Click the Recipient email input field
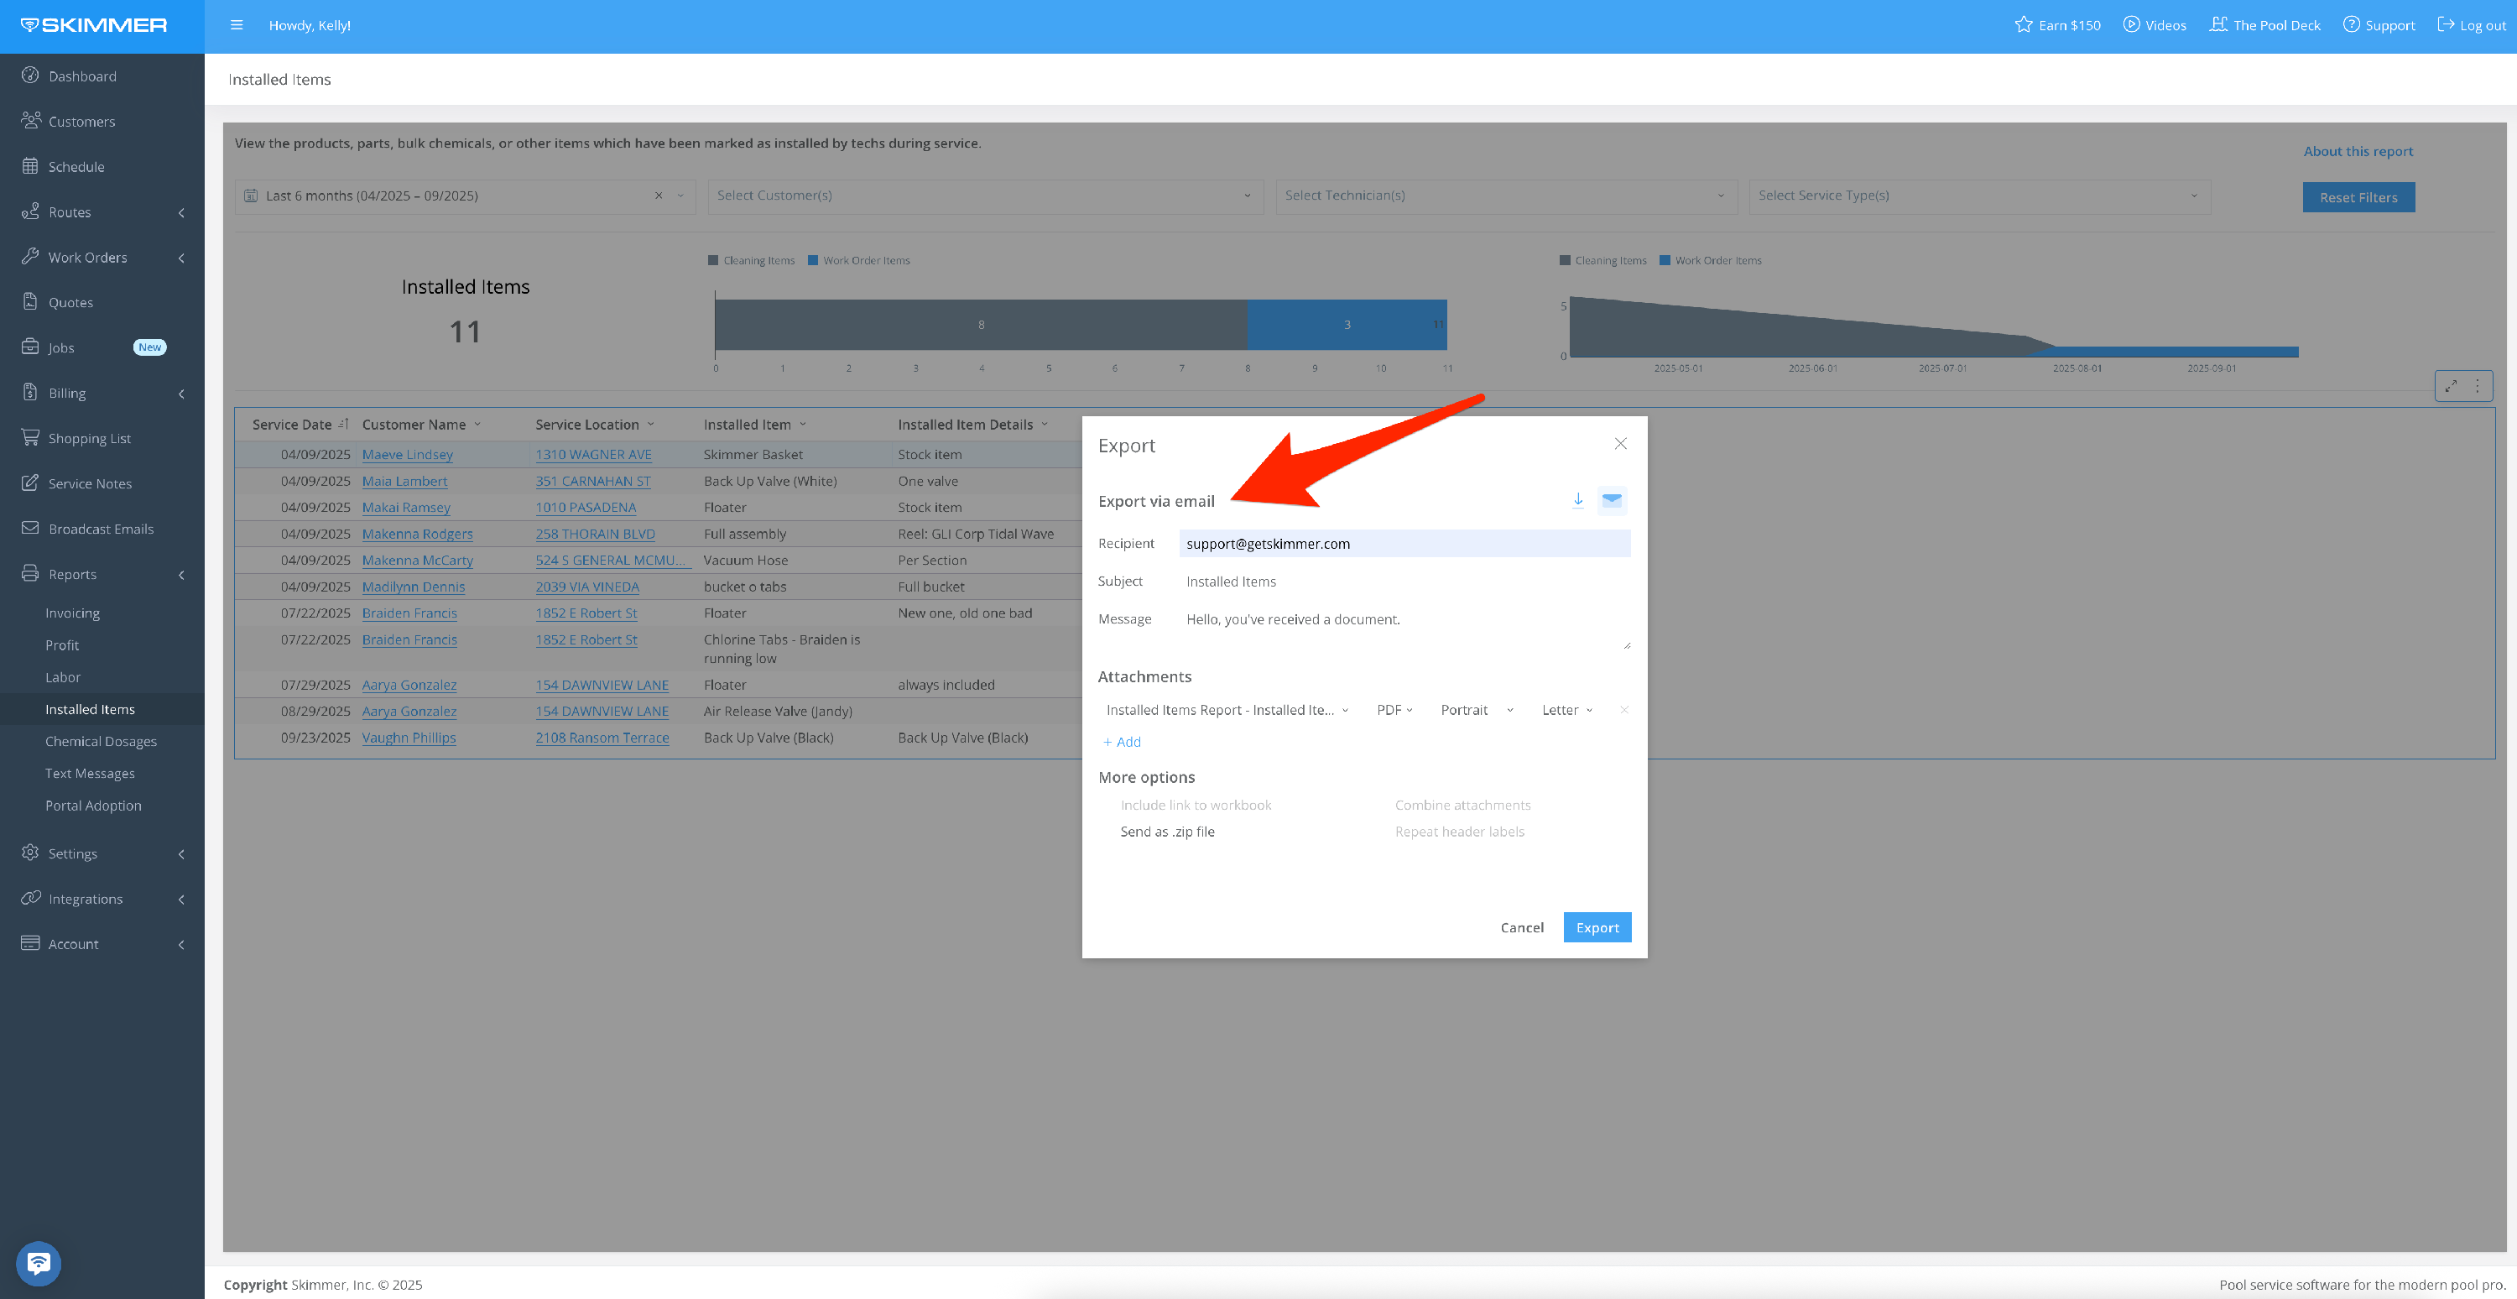The image size is (2517, 1299). [1403, 544]
